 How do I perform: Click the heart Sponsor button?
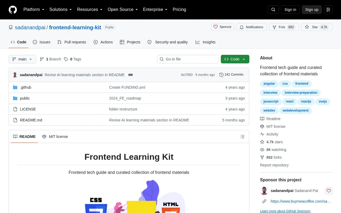click(x=222, y=27)
